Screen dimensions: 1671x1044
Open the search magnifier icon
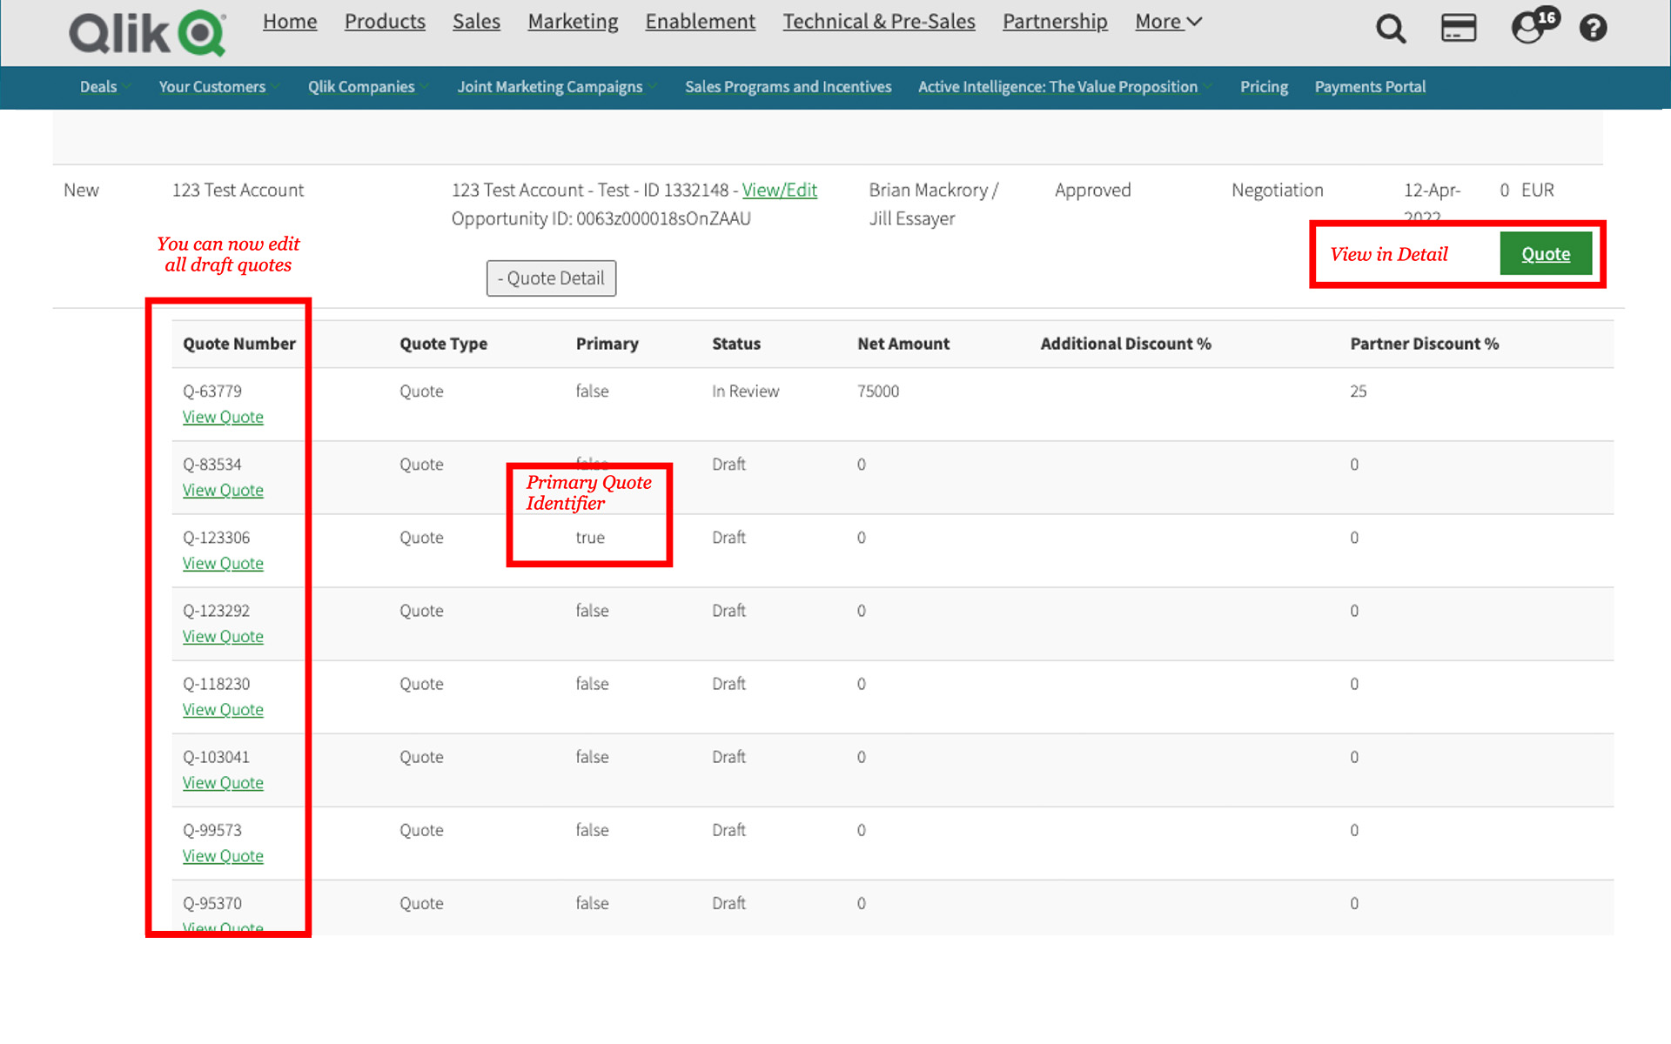pyautogui.click(x=1390, y=29)
